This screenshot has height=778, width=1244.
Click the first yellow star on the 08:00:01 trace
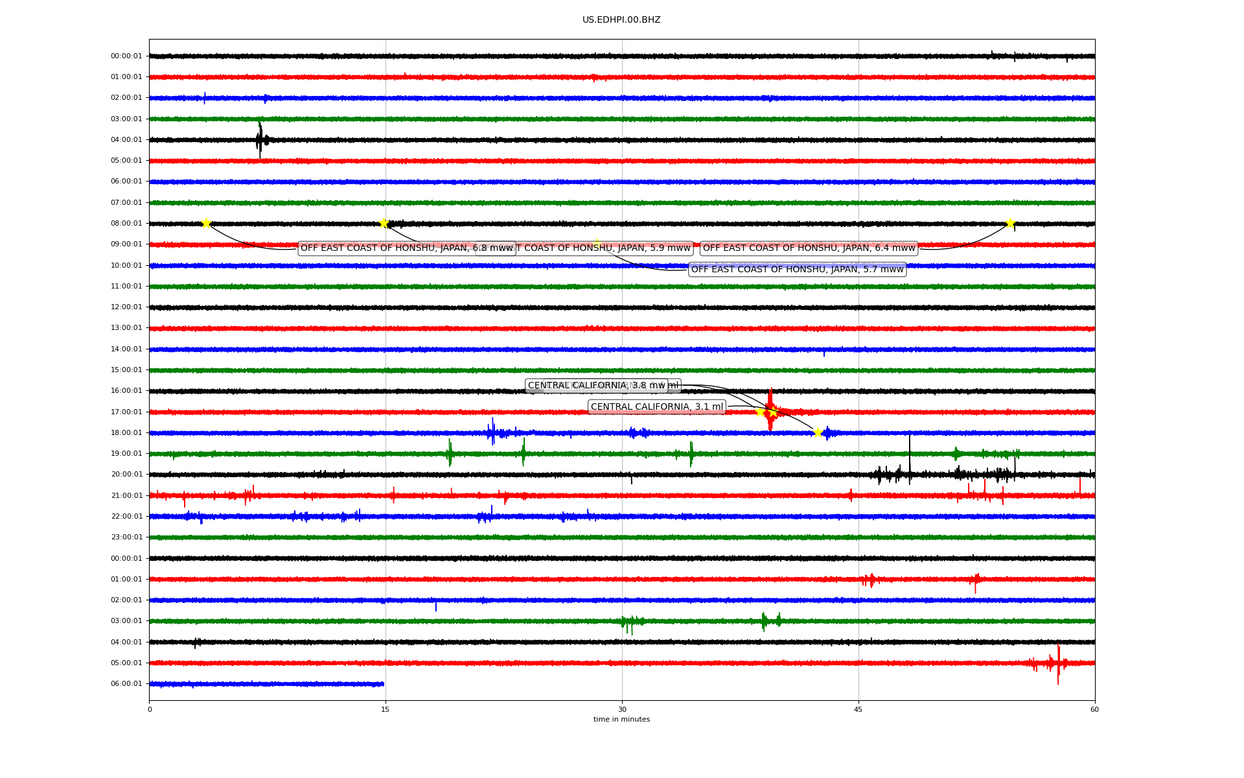coord(206,223)
